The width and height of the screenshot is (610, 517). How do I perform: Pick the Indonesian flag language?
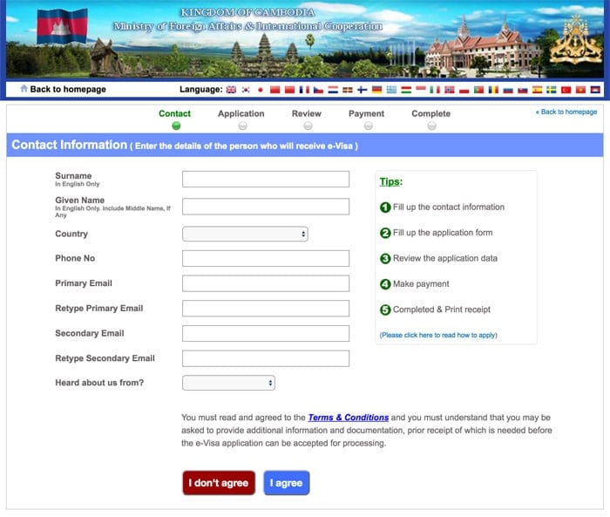point(421,88)
